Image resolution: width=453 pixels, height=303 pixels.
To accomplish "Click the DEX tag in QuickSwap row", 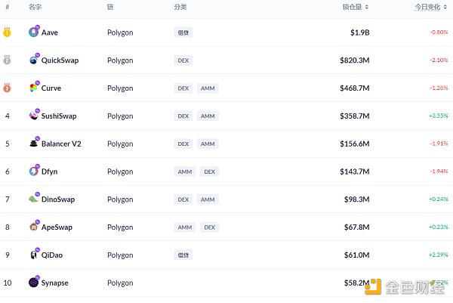I will (183, 60).
